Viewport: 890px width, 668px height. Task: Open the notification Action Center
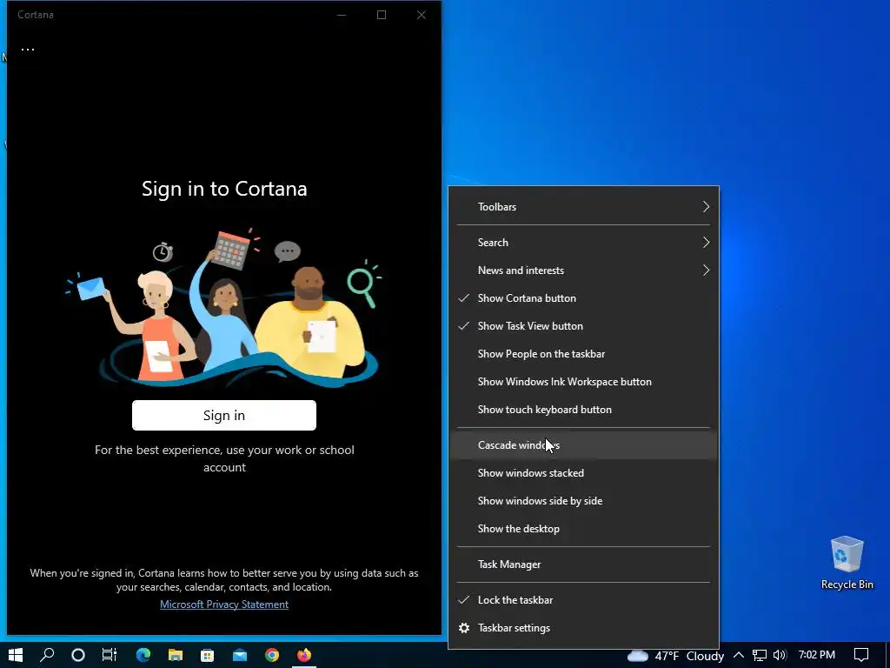[861, 655]
